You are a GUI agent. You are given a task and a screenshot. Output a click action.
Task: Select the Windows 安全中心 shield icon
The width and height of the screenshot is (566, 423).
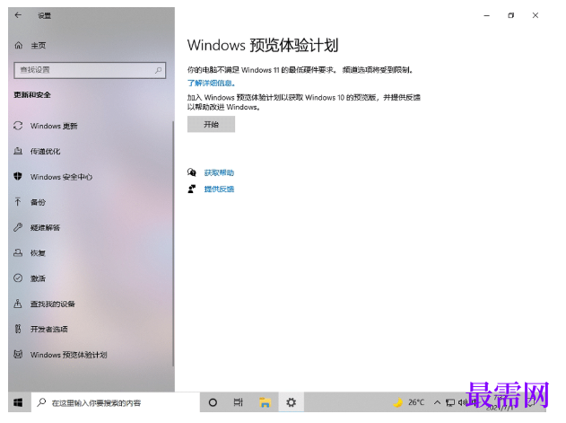point(18,176)
